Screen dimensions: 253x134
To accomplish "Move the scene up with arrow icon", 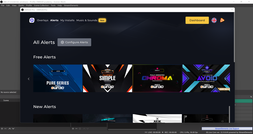I will [9, 129].
